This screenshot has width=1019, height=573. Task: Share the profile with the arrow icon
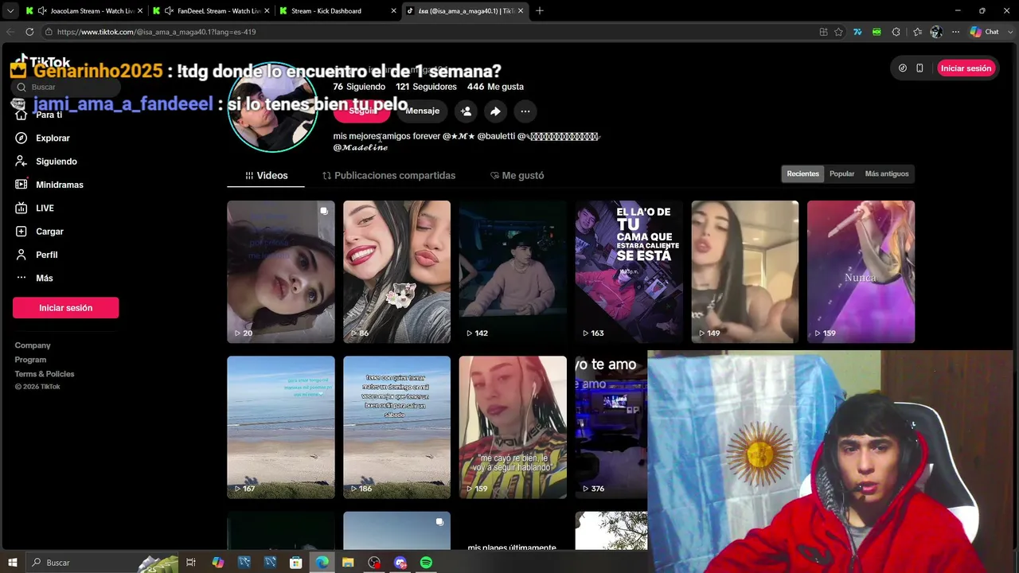495,111
